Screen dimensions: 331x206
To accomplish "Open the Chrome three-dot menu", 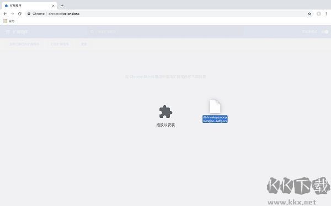I will point(326,14).
